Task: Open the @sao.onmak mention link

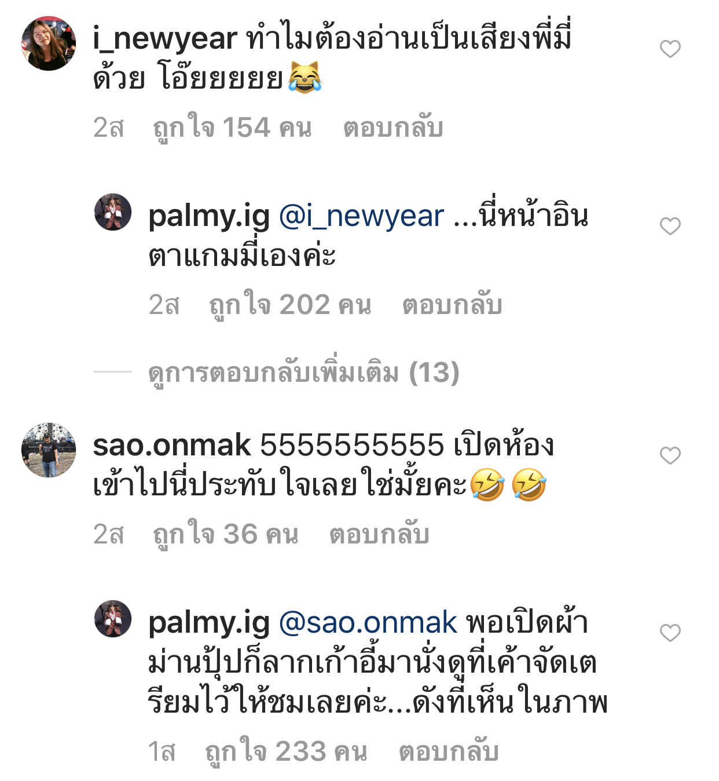Action: tap(368, 623)
